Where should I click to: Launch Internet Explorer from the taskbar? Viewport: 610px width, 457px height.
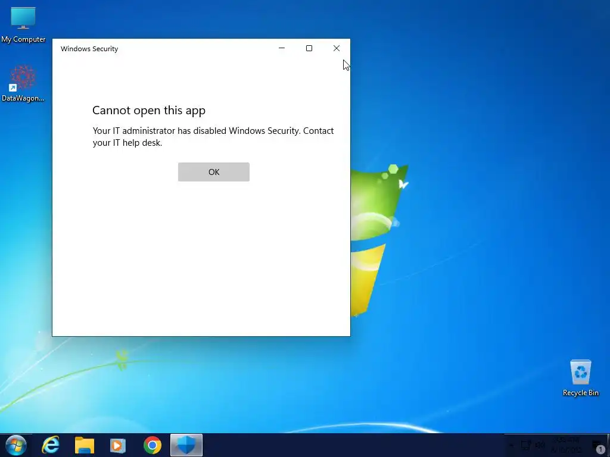click(x=51, y=445)
